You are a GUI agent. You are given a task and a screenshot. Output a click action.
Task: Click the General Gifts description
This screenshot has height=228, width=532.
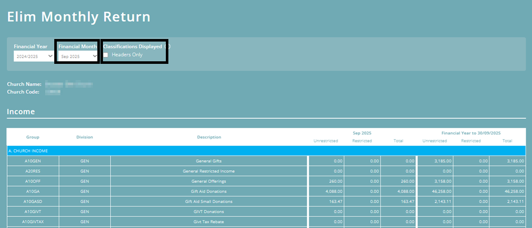pos(209,161)
